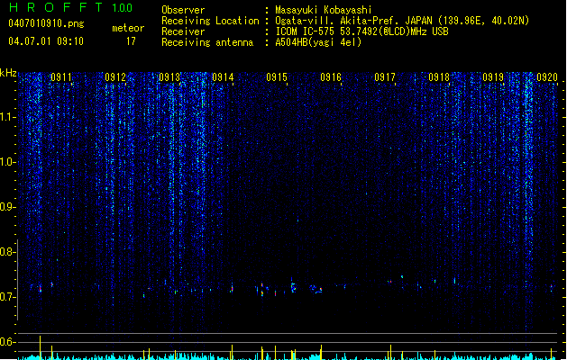
Task: Click the 0.7 kHz frequency axis label
Action: tap(7, 297)
